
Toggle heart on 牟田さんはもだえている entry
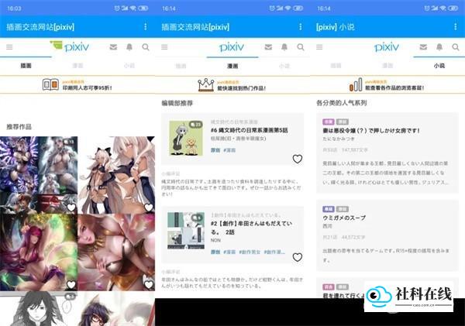297,257
